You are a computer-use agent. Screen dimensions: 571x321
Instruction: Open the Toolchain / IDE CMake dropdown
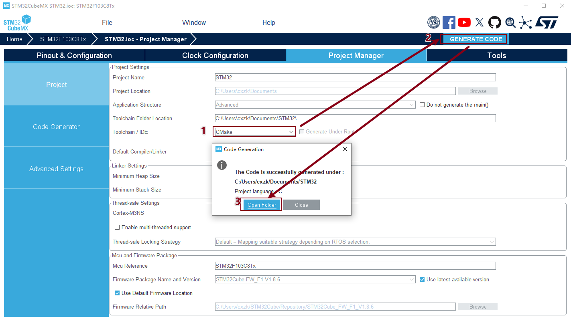(x=255, y=132)
